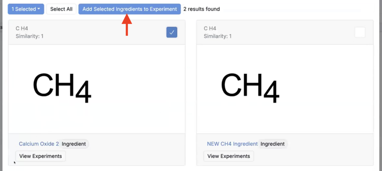This screenshot has width=382, height=171.
Task: Add Selected Ingredients to Experiment
Action: point(129,9)
